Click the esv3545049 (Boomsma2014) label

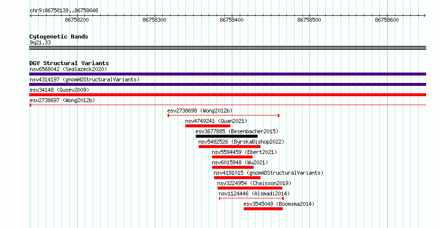tap(279, 204)
